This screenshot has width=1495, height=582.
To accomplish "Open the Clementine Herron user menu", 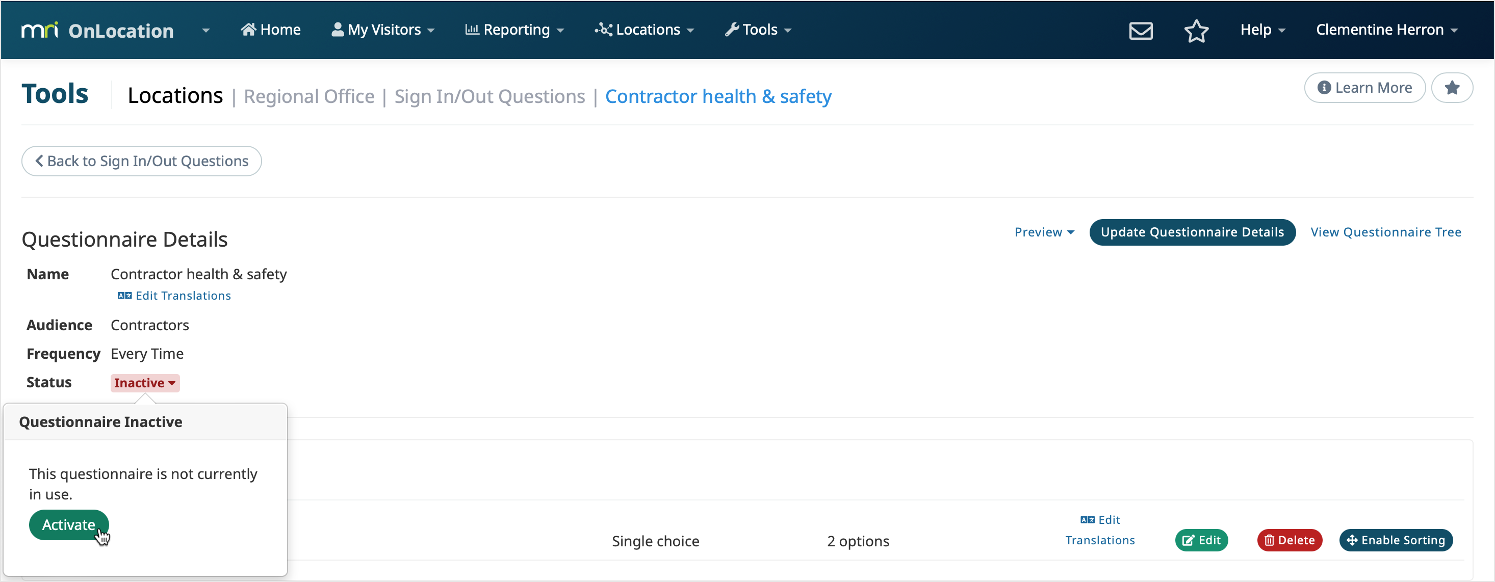I will click(x=1386, y=30).
